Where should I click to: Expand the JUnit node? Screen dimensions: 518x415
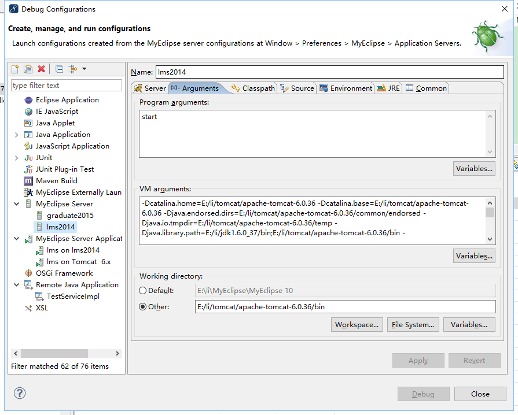tap(17, 158)
